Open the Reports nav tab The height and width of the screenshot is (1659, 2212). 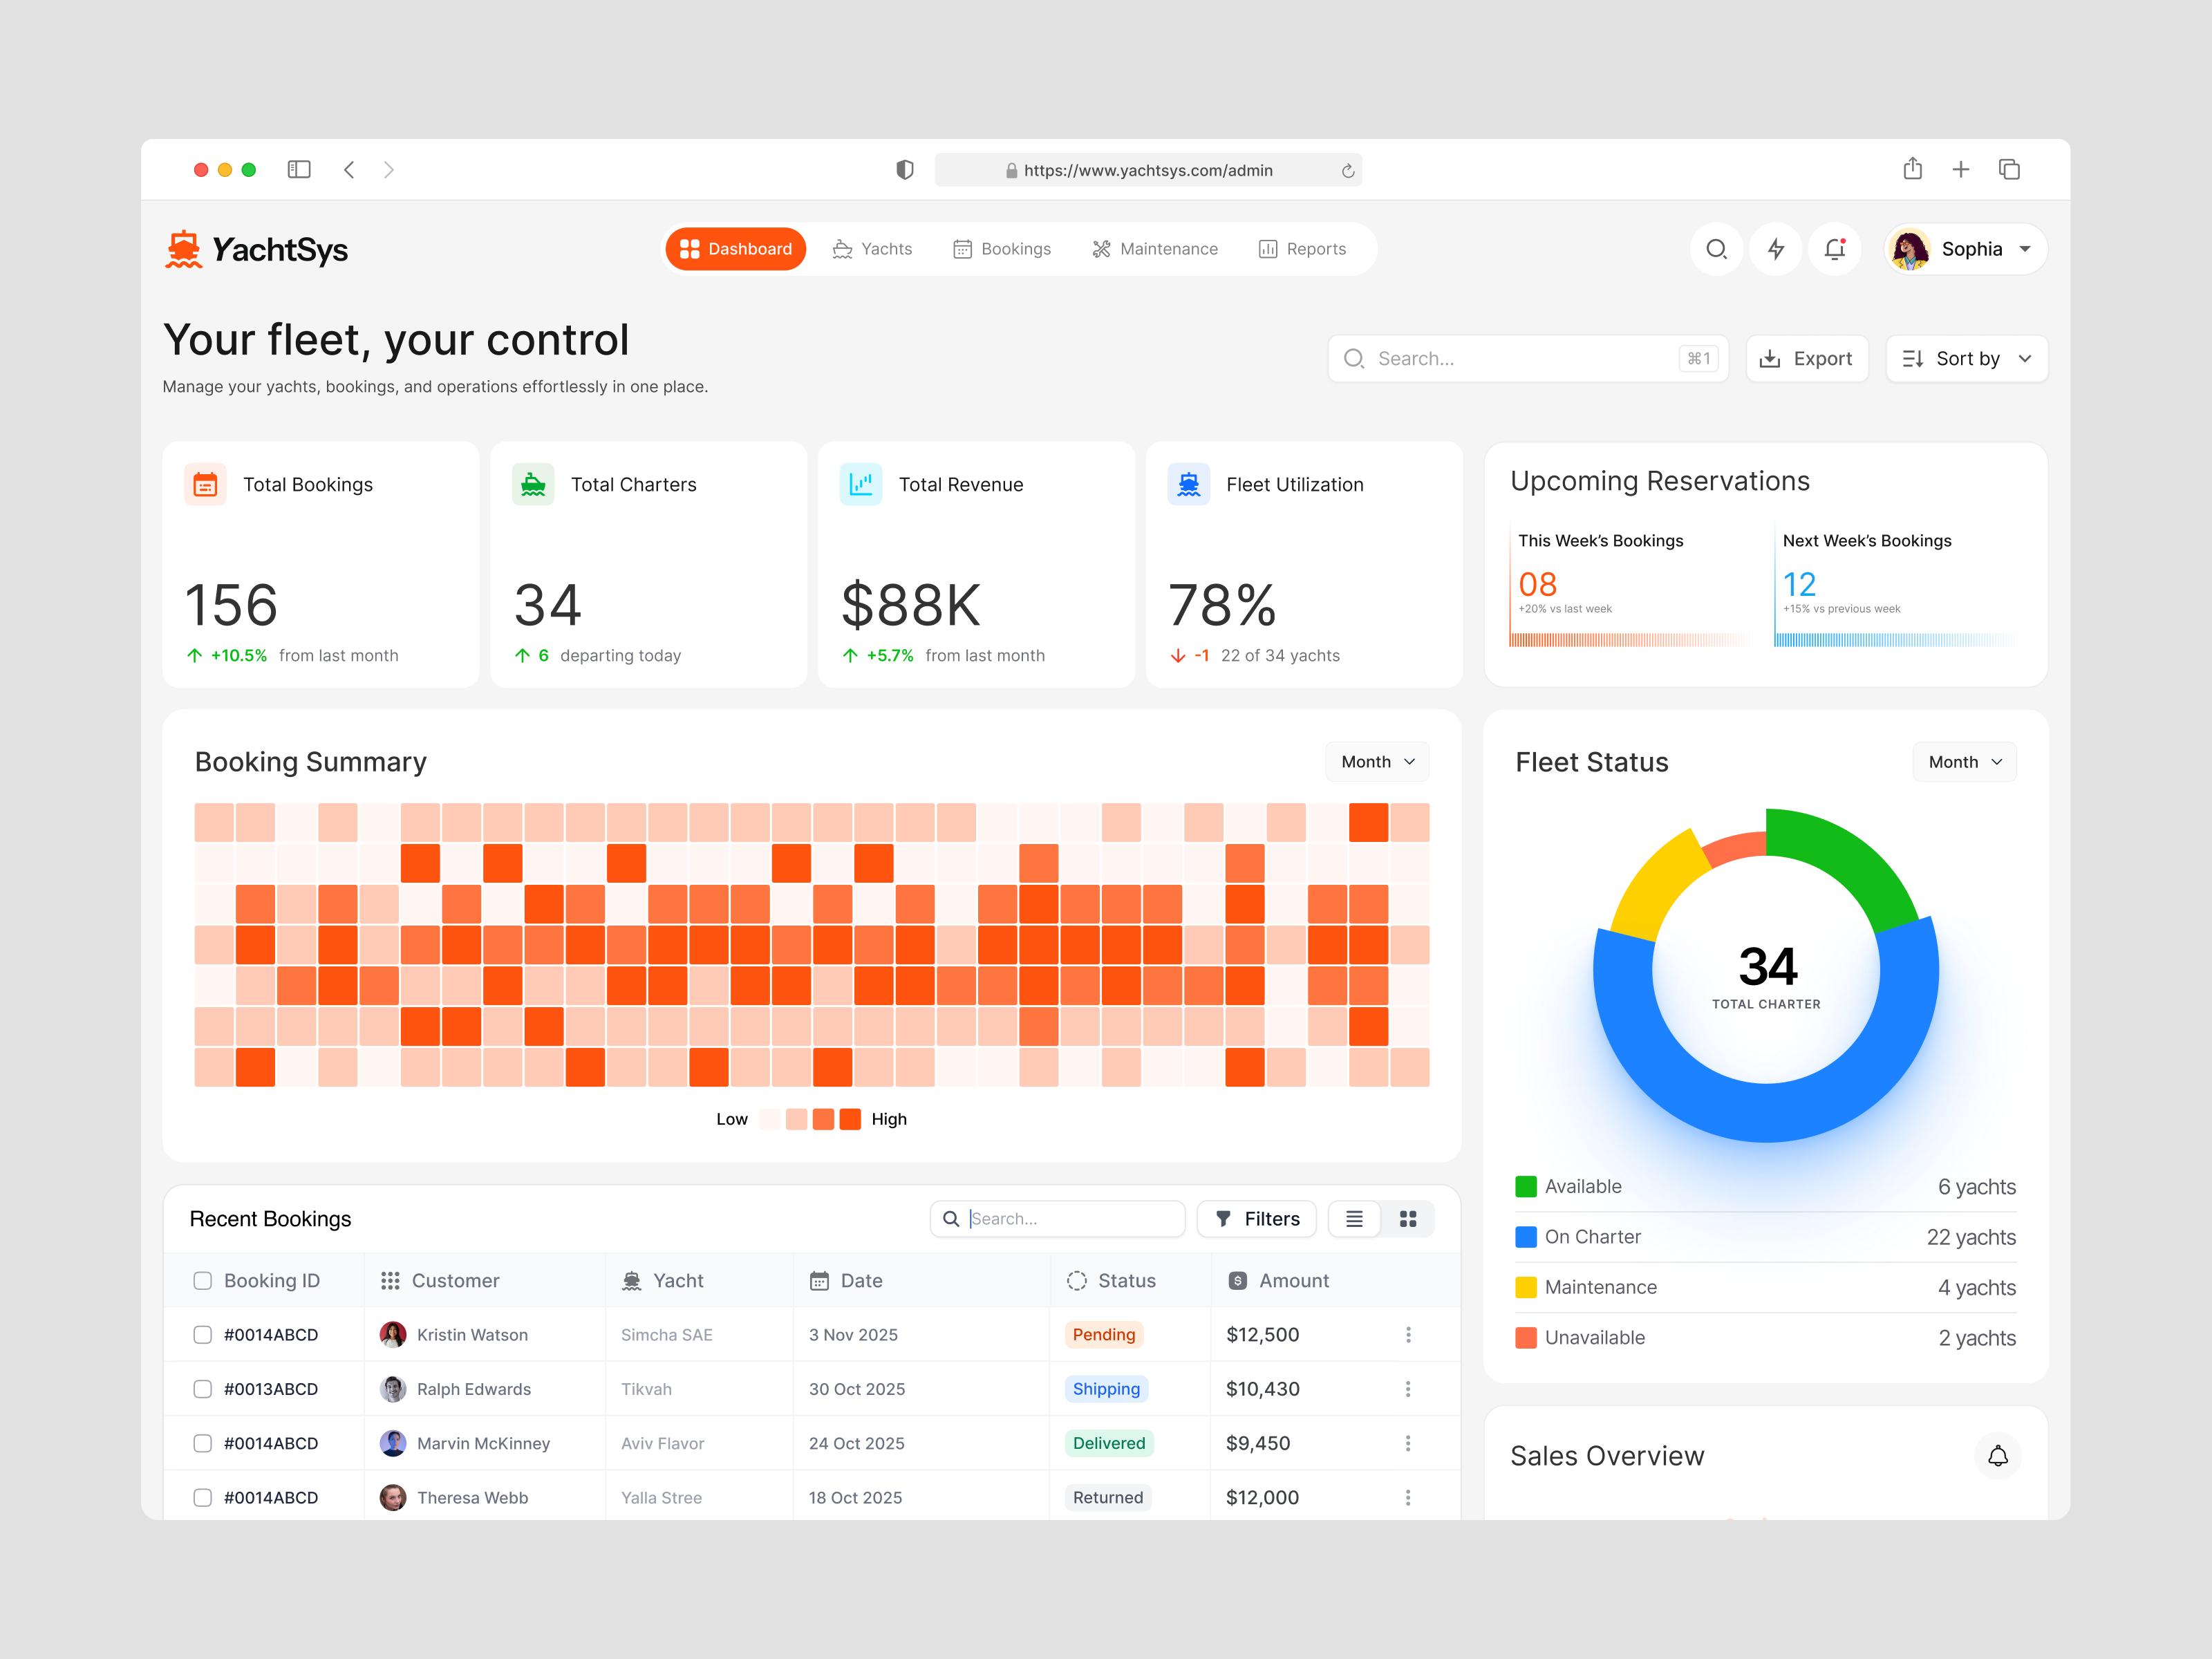(x=1302, y=249)
